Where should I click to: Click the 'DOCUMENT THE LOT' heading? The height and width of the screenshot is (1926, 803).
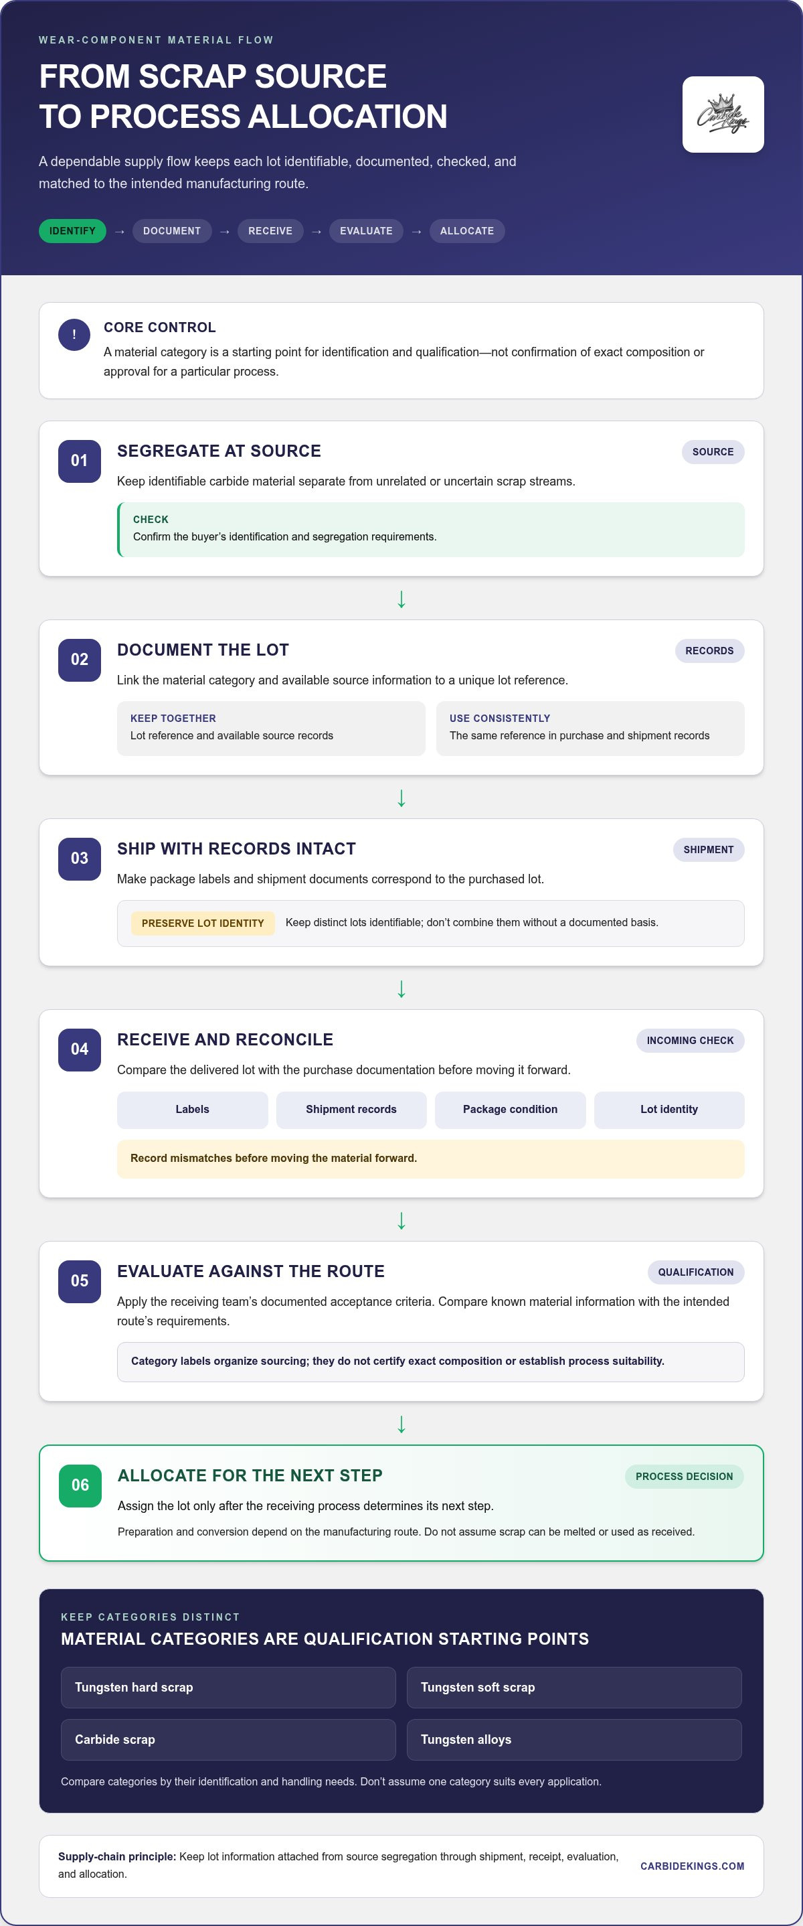click(x=203, y=650)
